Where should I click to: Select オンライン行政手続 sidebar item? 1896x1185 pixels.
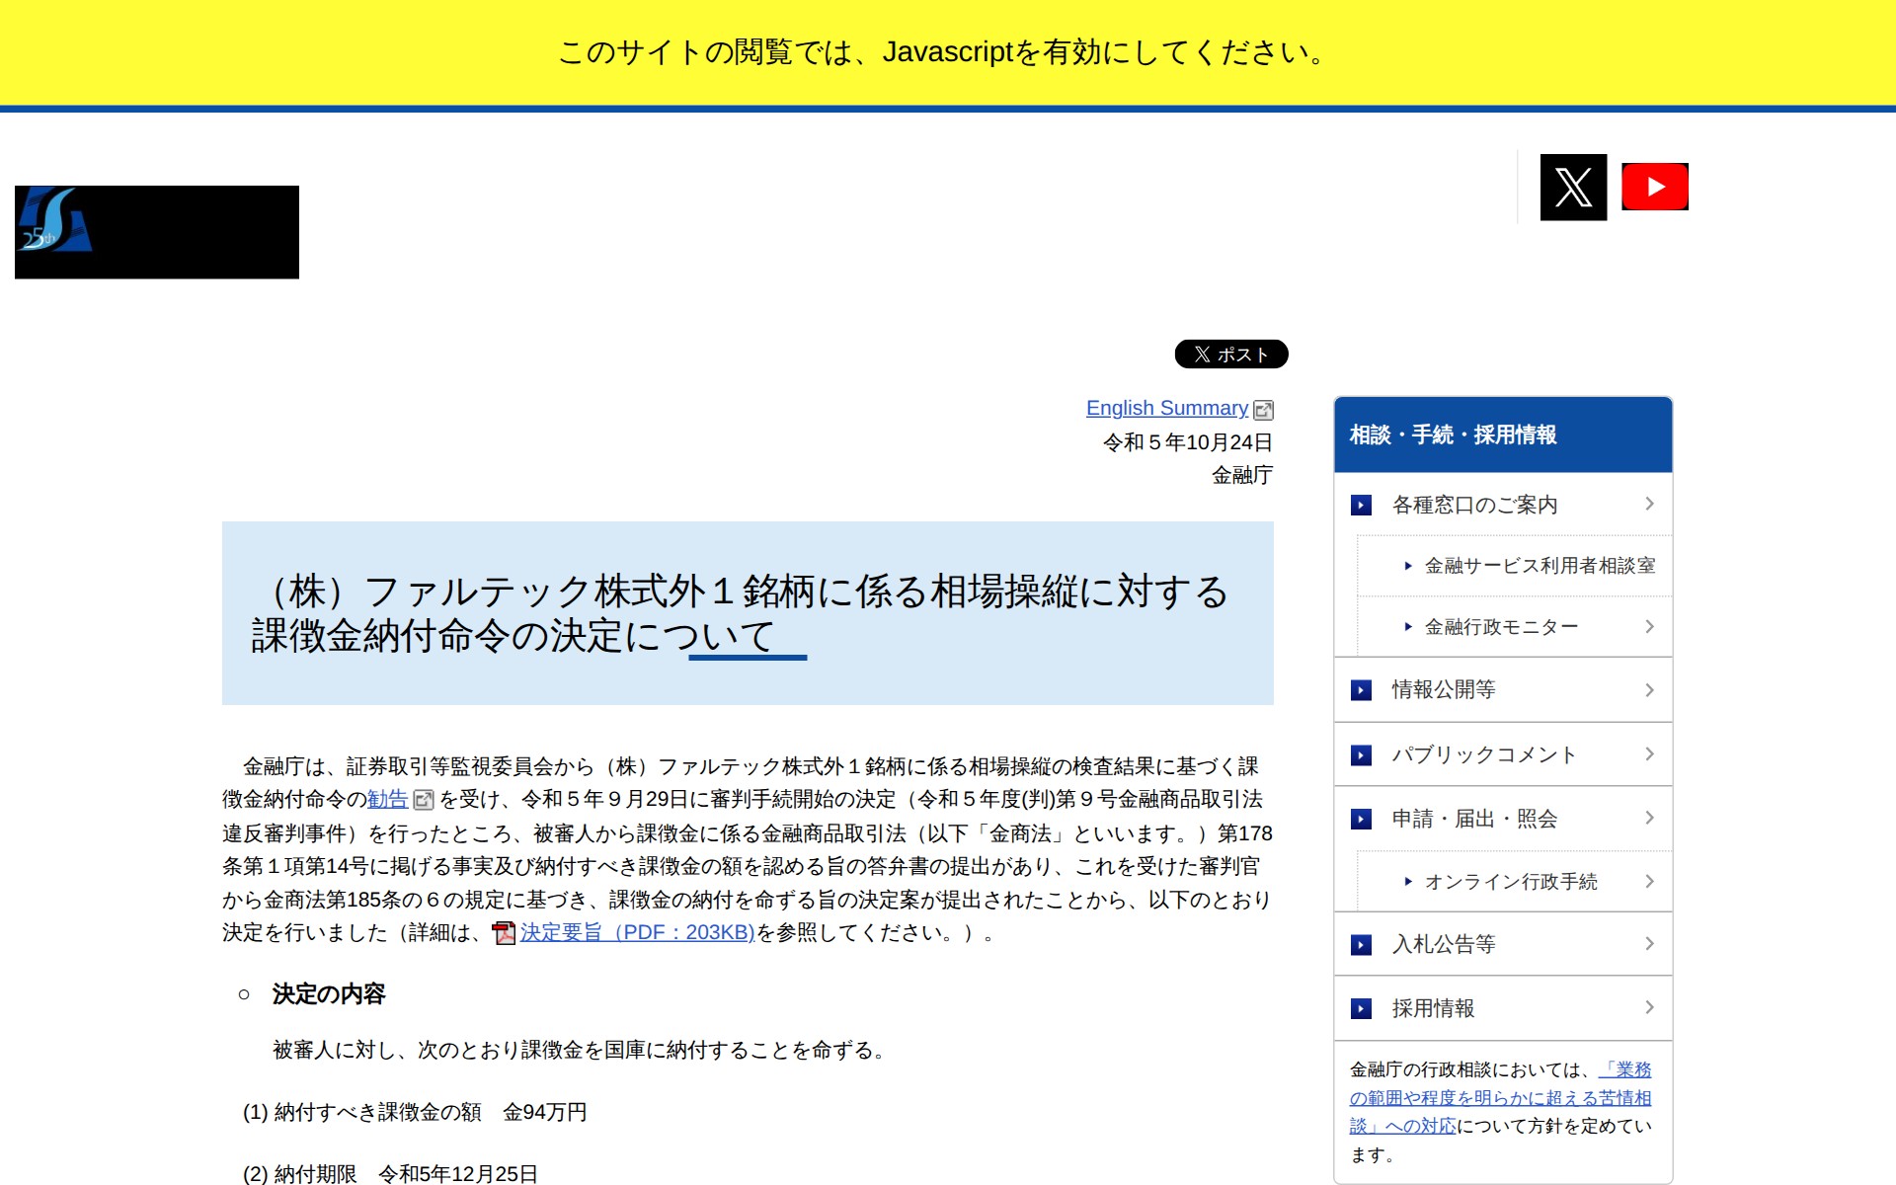(1510, 882)
